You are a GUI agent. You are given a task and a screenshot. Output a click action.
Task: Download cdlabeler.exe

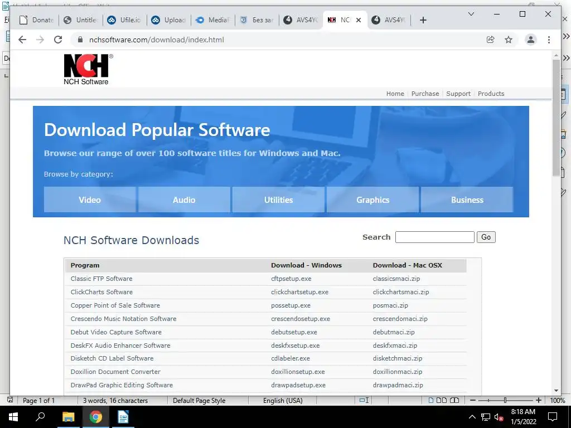(x=290, y=358)
